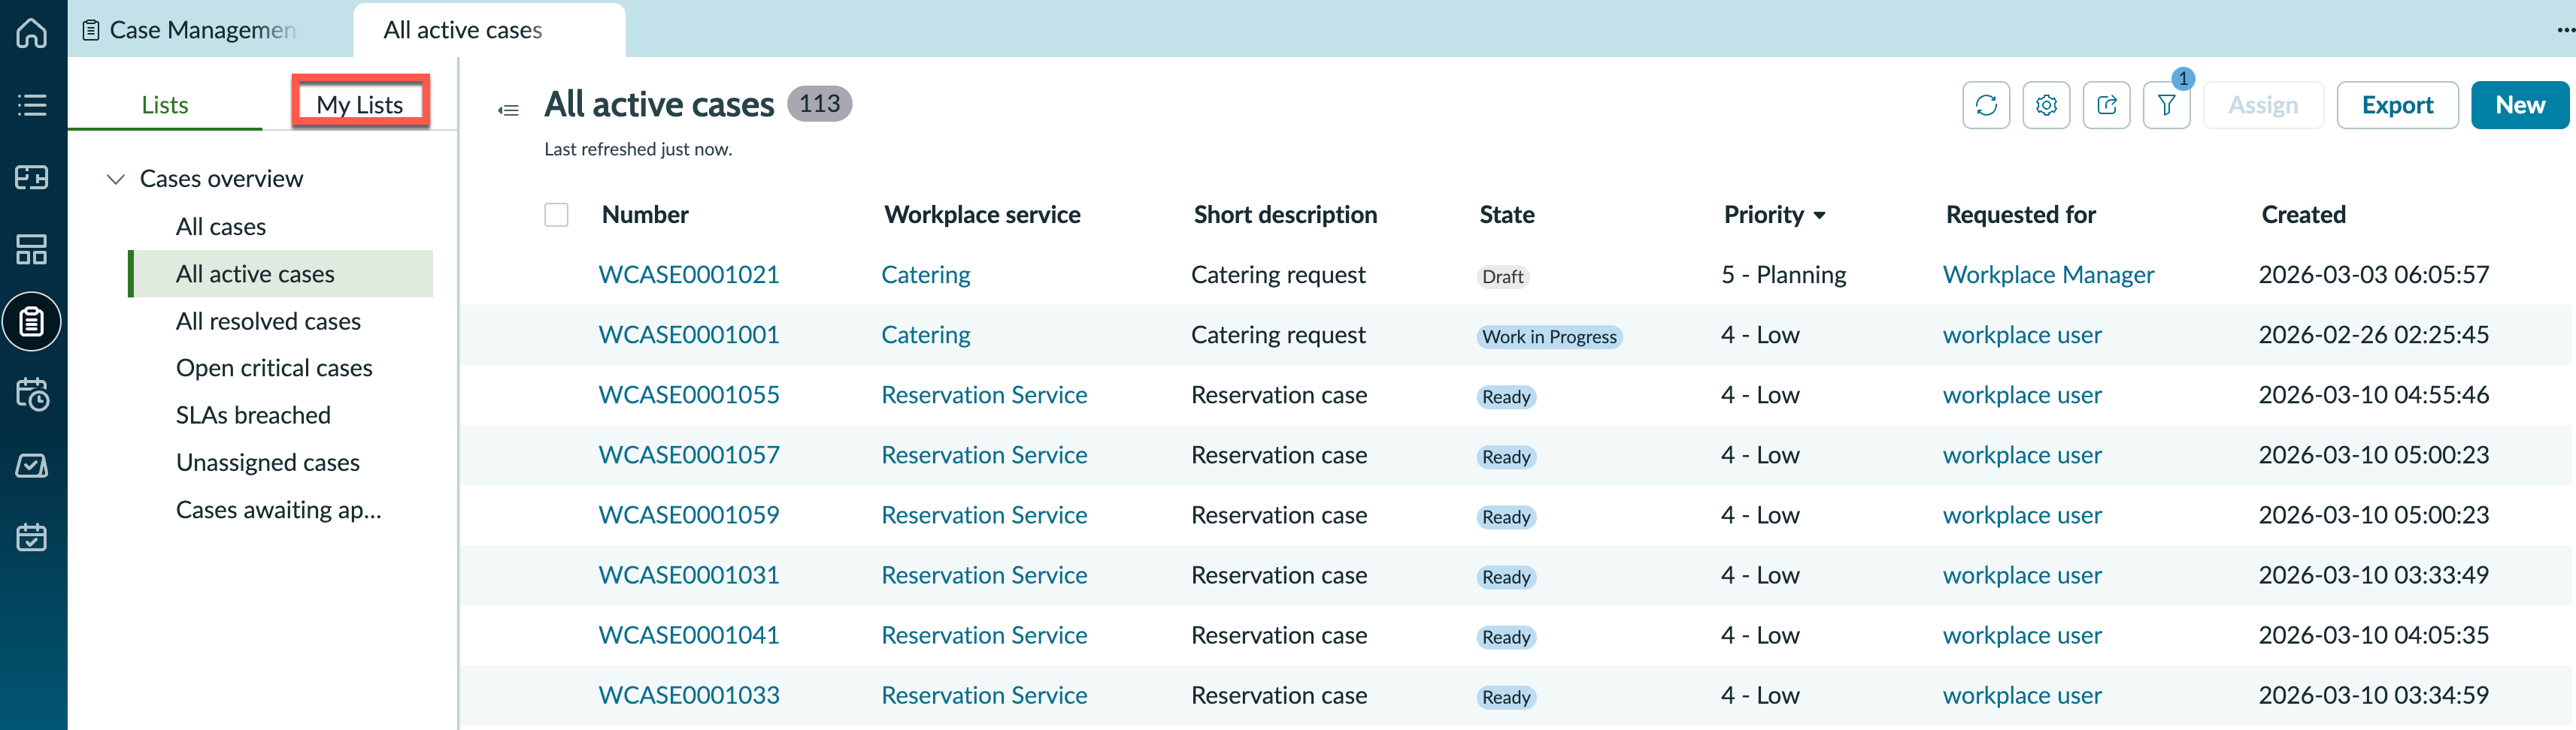Image resolution: width=2576 pixels, height=730 pixels.
Task: Click the Work in Progress state badge
Action: (x=1549, y=336)
